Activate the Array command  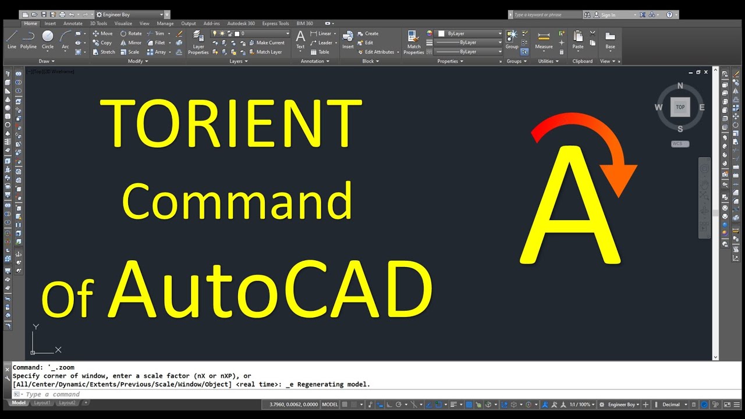tap(157, 52)
